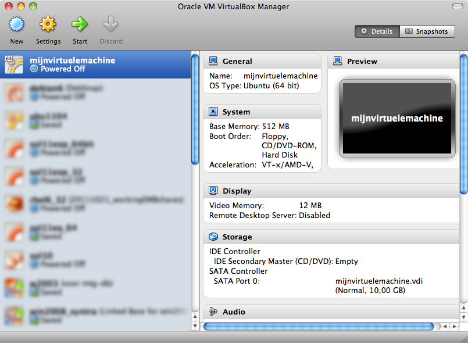Click the System section chip icon
Image resolution: width=468 pixels, height=343 pixels.
[213, 112]
